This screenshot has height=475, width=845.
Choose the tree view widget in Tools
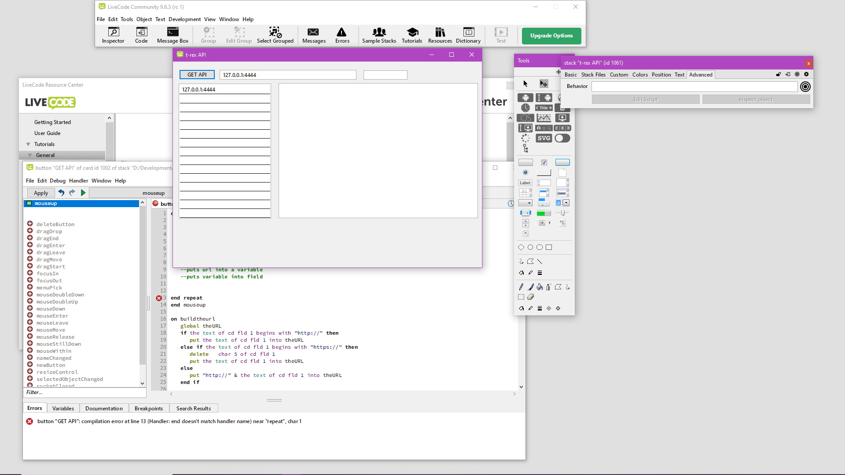(x=525, y=148)
